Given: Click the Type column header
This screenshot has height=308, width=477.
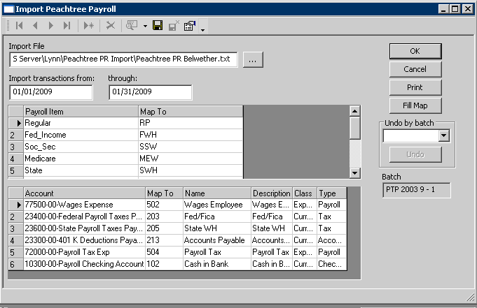Looking at the screenshot, I should pyautogui.click(x=331, y=193).
